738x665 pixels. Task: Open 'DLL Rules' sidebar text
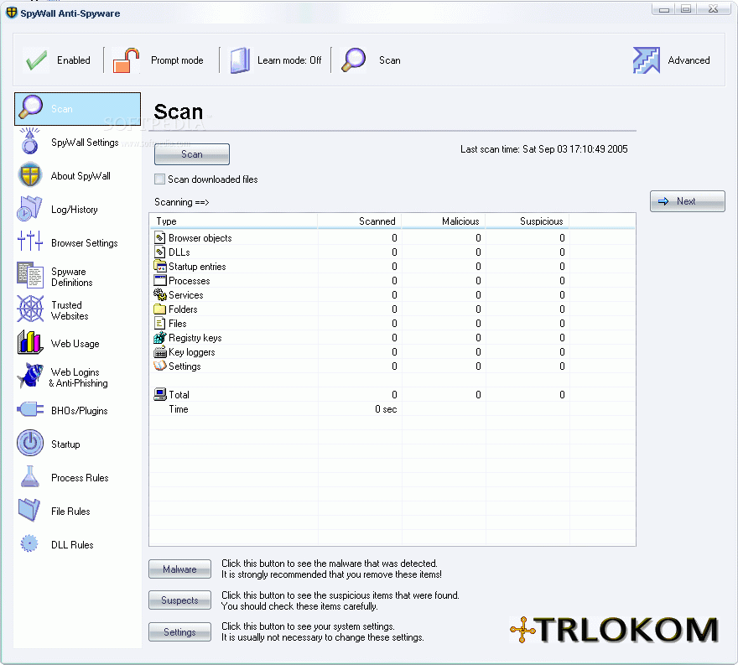tap(72, 544)
